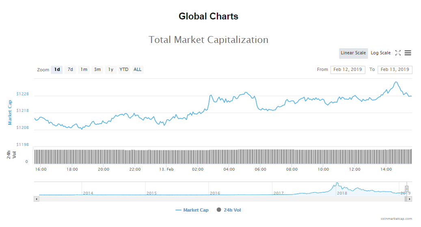Click the navigator left scroll arrow

tap(37, 199)
